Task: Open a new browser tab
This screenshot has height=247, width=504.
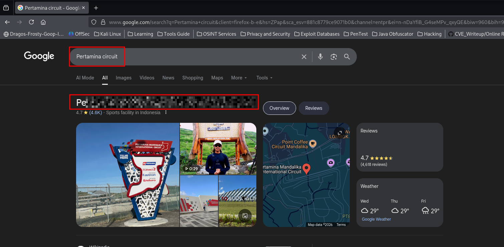Action: [96, 8]
